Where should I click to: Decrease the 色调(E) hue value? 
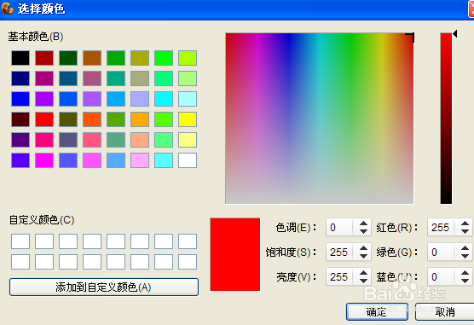pyautogui.click(x=364, y=231)
